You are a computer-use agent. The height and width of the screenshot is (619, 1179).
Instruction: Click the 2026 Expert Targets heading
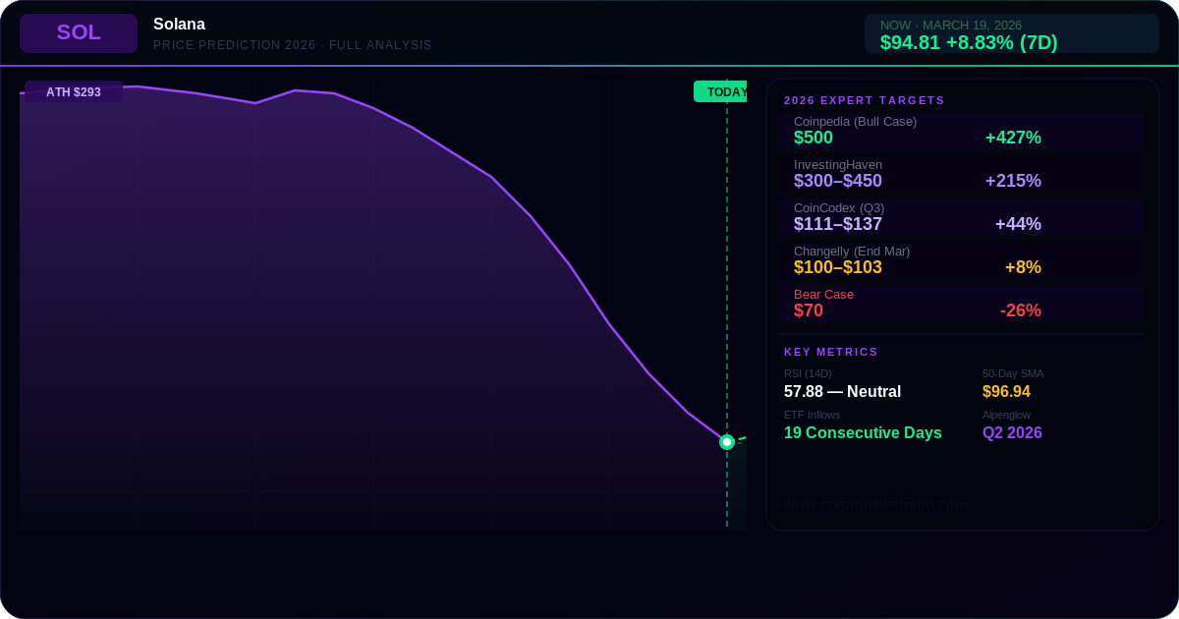coord(865,100)
